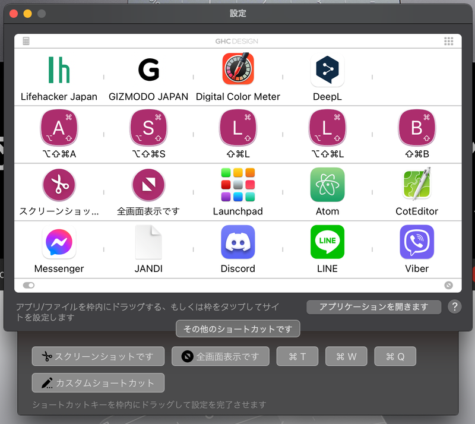Viewport: 475px width, 424px height.
Task: Open the grid view icon in header
Action: click(x=449, y=41)
